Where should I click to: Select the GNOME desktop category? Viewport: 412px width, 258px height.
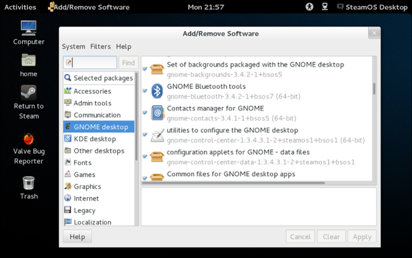99,127
